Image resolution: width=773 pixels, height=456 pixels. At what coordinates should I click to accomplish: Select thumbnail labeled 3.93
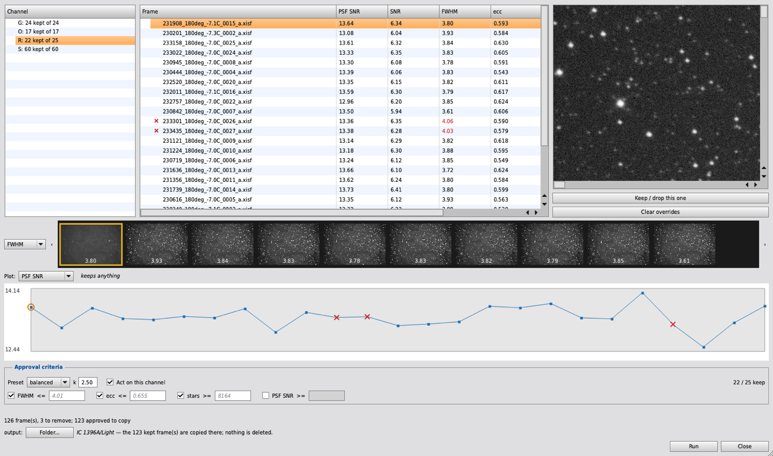point(156,244)
